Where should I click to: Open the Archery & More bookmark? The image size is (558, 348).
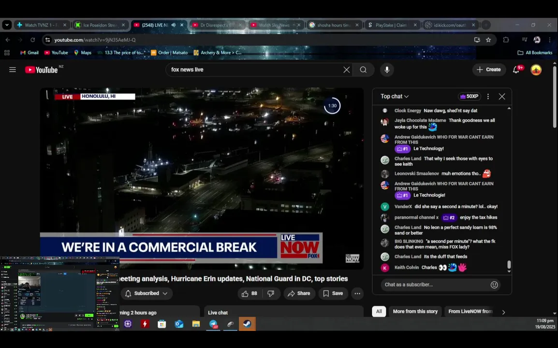coord(218,53)
